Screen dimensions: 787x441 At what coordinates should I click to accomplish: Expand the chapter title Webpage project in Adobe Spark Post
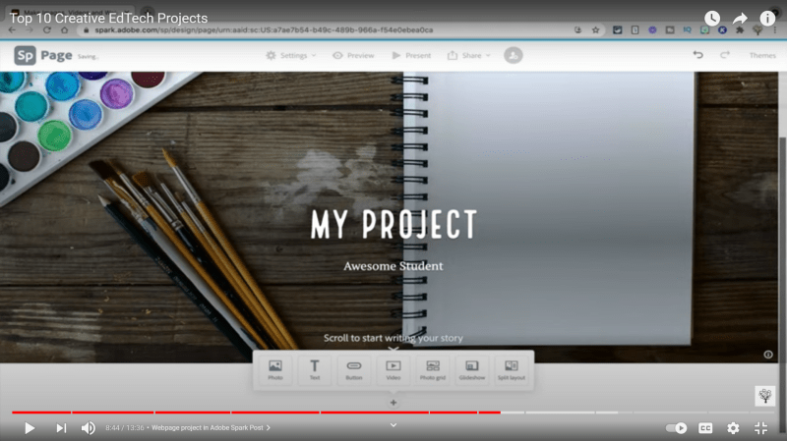click(x=211, y=428)
